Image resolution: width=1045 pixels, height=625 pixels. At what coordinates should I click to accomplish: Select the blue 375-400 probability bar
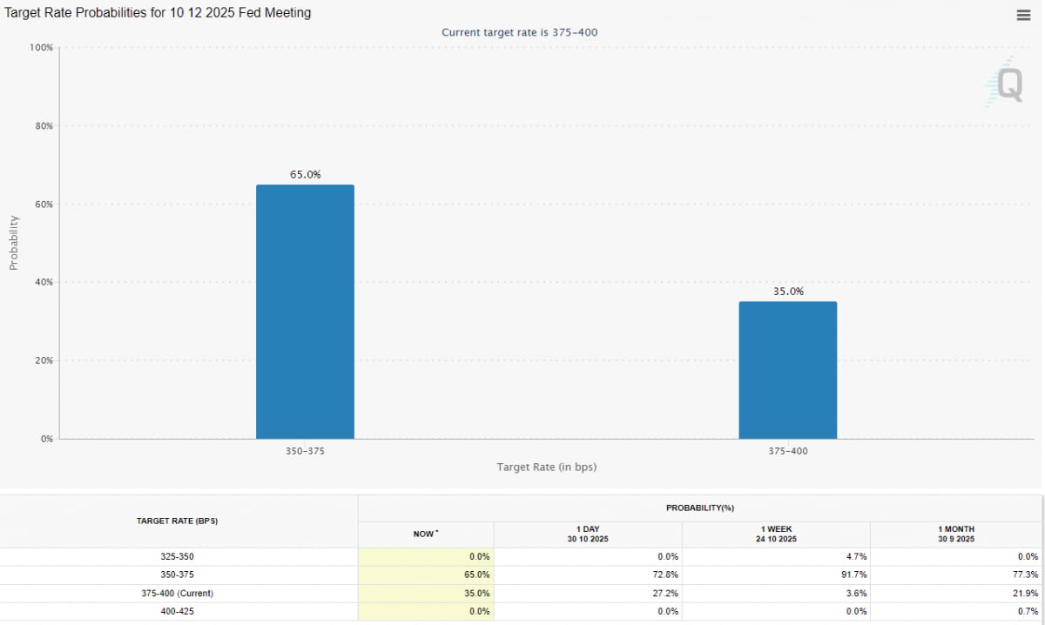pyautogui.click(x=787, y=370)
